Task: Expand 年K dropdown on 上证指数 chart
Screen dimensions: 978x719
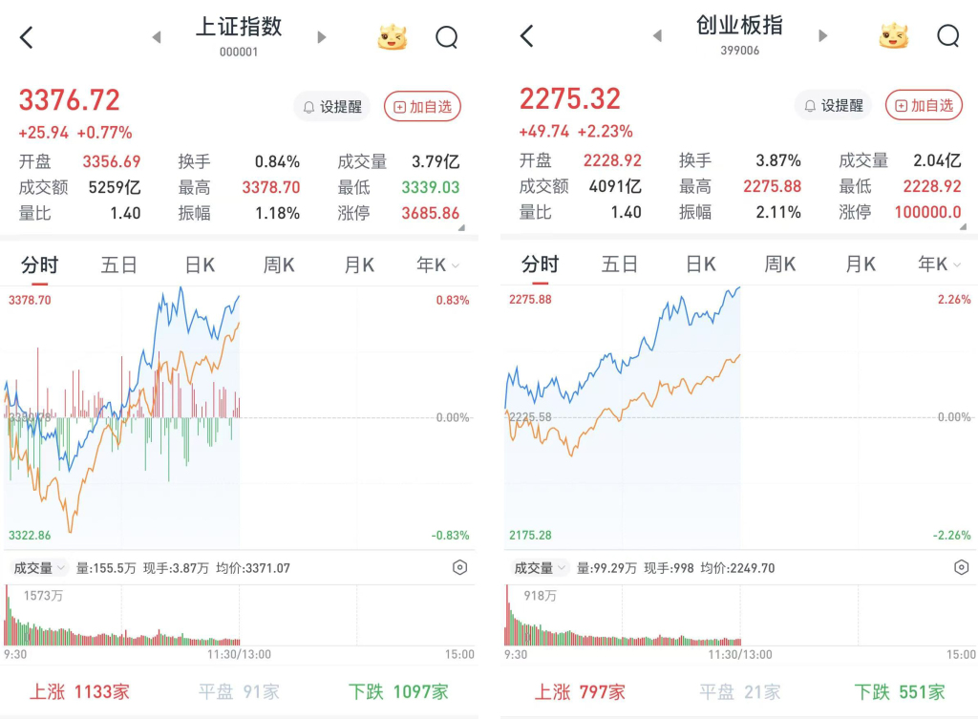Action: coord(438,265)
